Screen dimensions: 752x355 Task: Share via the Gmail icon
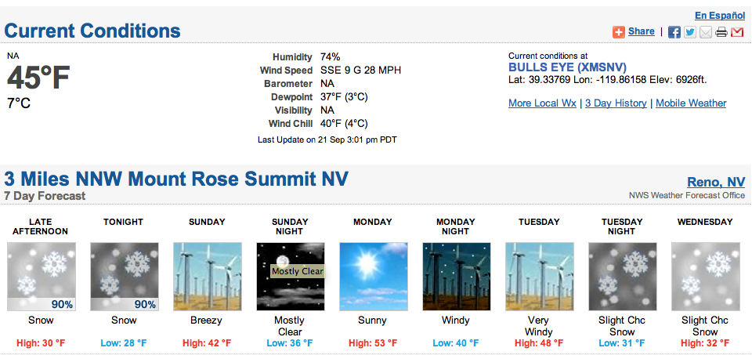[737, 32]
